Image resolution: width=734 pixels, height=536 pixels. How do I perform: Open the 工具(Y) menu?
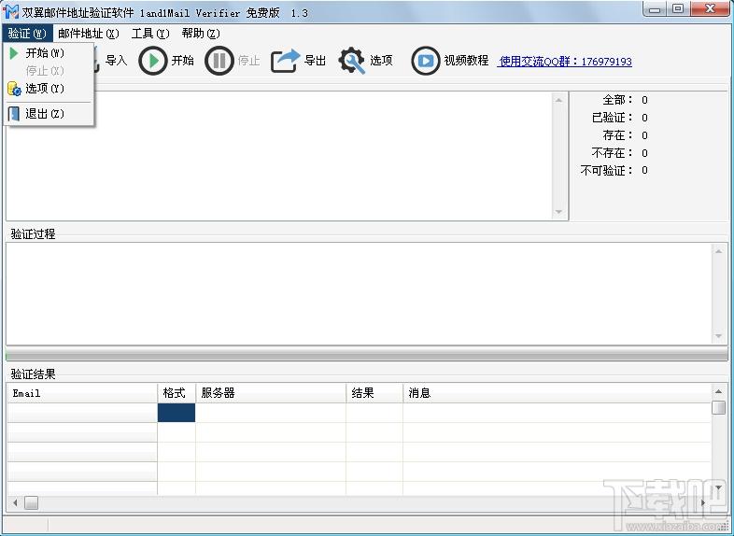click(x=149, y=34)
